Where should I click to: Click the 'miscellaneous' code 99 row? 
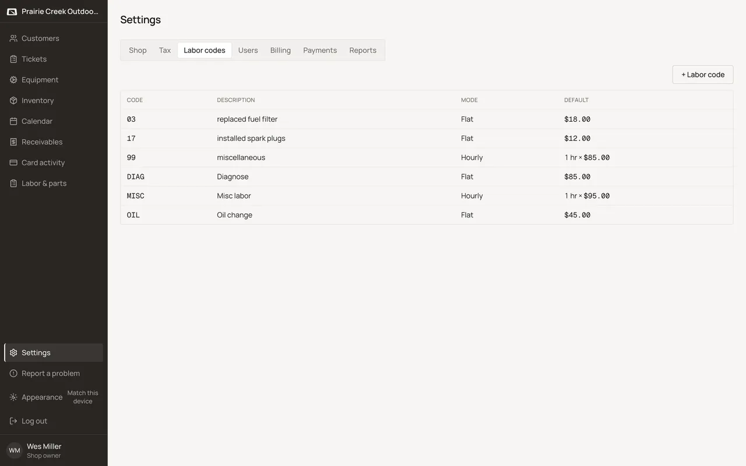pos(427,157)
